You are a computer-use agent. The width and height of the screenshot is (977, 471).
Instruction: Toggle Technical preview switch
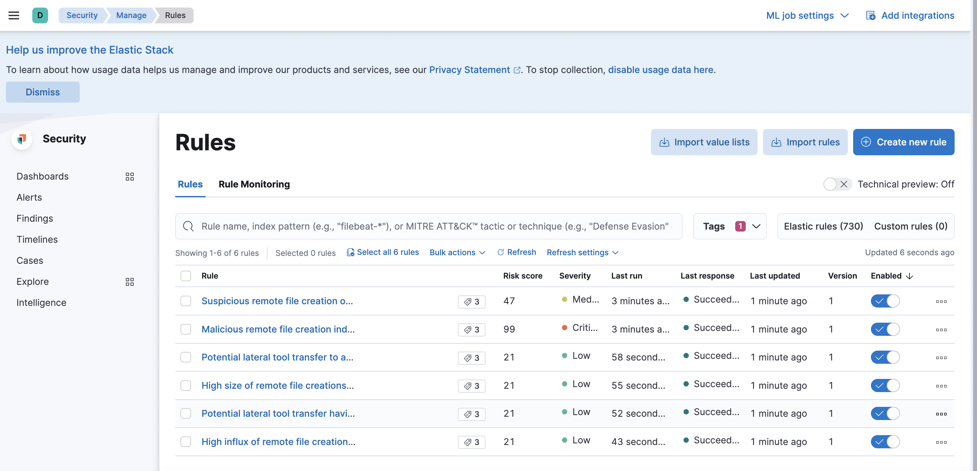[x=837, y=184]
